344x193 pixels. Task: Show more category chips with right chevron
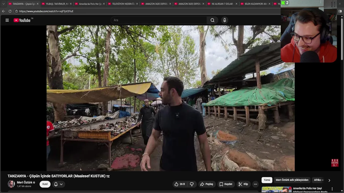[x=329, y=180]
